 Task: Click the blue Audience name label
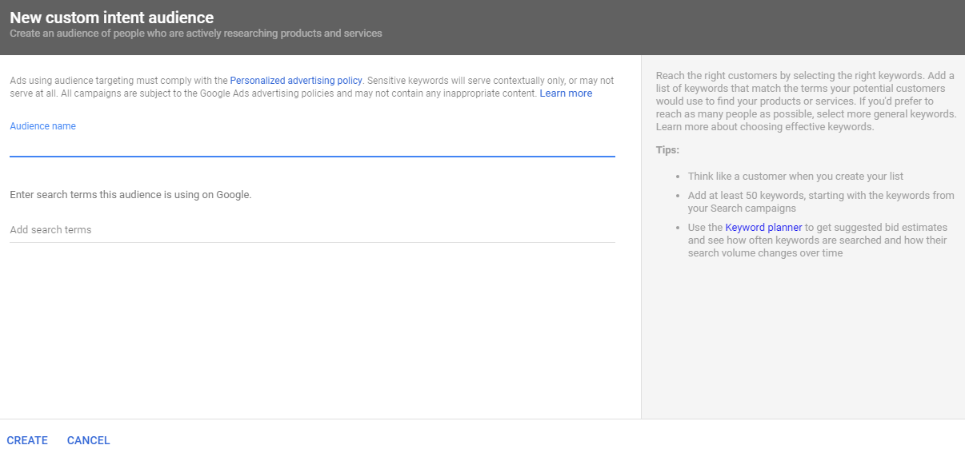pyautogui.click(x=43, y=126)
